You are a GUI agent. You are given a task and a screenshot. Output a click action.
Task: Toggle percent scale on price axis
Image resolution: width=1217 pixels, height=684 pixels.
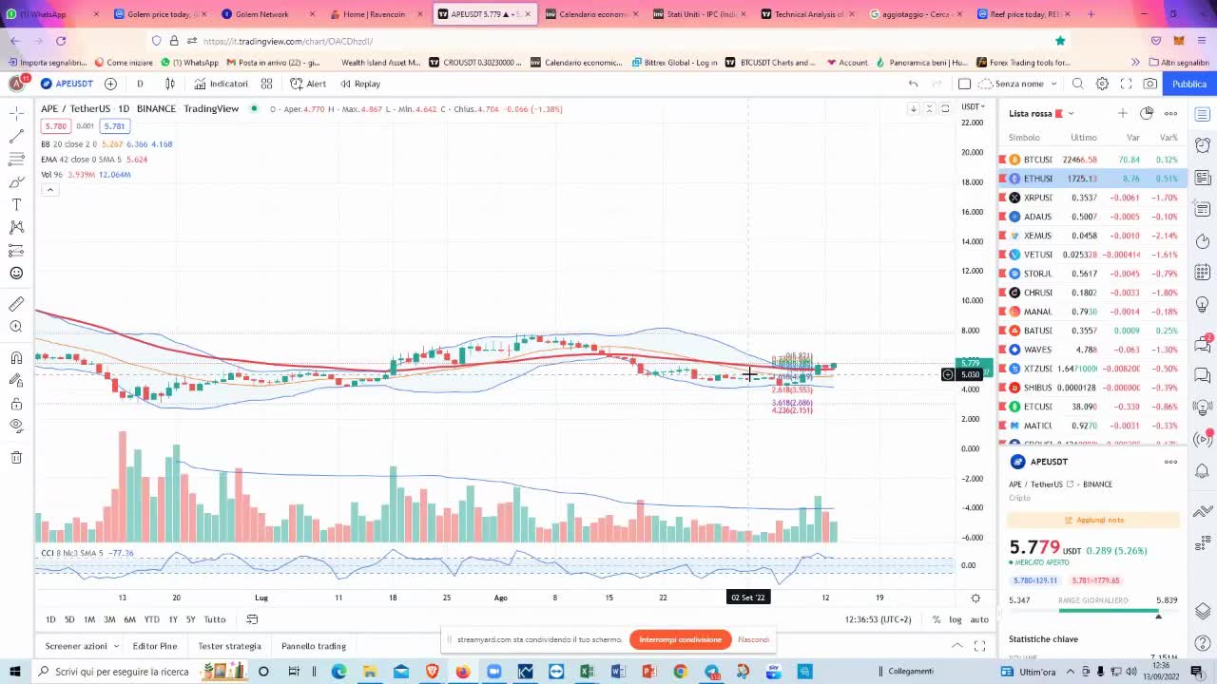tap(937, 619)
